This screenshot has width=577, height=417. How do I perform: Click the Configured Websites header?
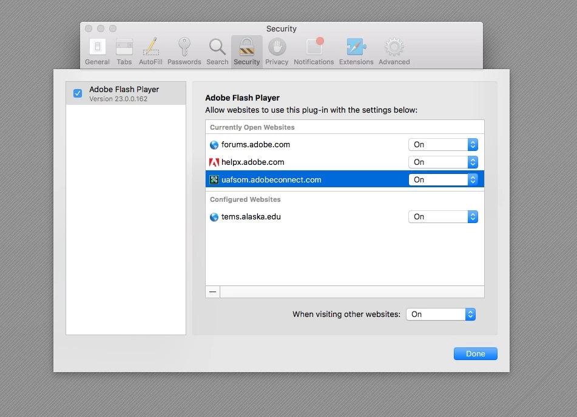tap(245, 199)
